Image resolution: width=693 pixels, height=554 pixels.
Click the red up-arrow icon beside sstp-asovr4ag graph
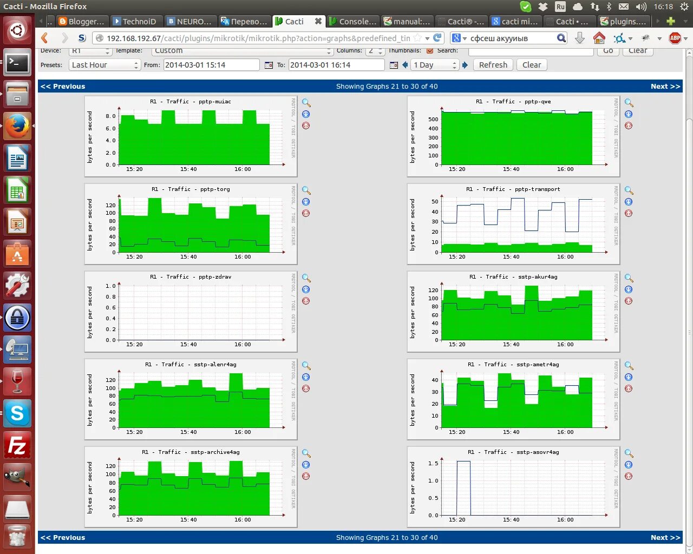coord(629,476)
